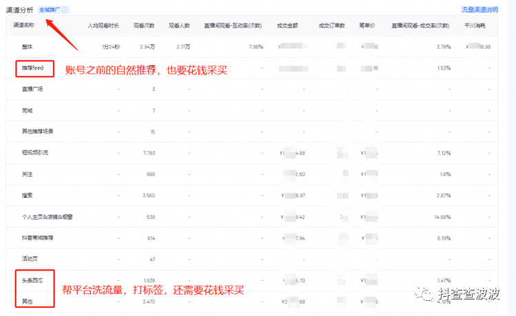Click the 2.94万 view count value
This screenshot has width=516, height=316.
(147, 47)
